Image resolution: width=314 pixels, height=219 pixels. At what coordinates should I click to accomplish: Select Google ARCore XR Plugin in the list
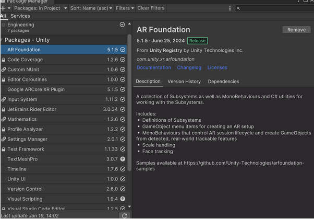point(36,89)
